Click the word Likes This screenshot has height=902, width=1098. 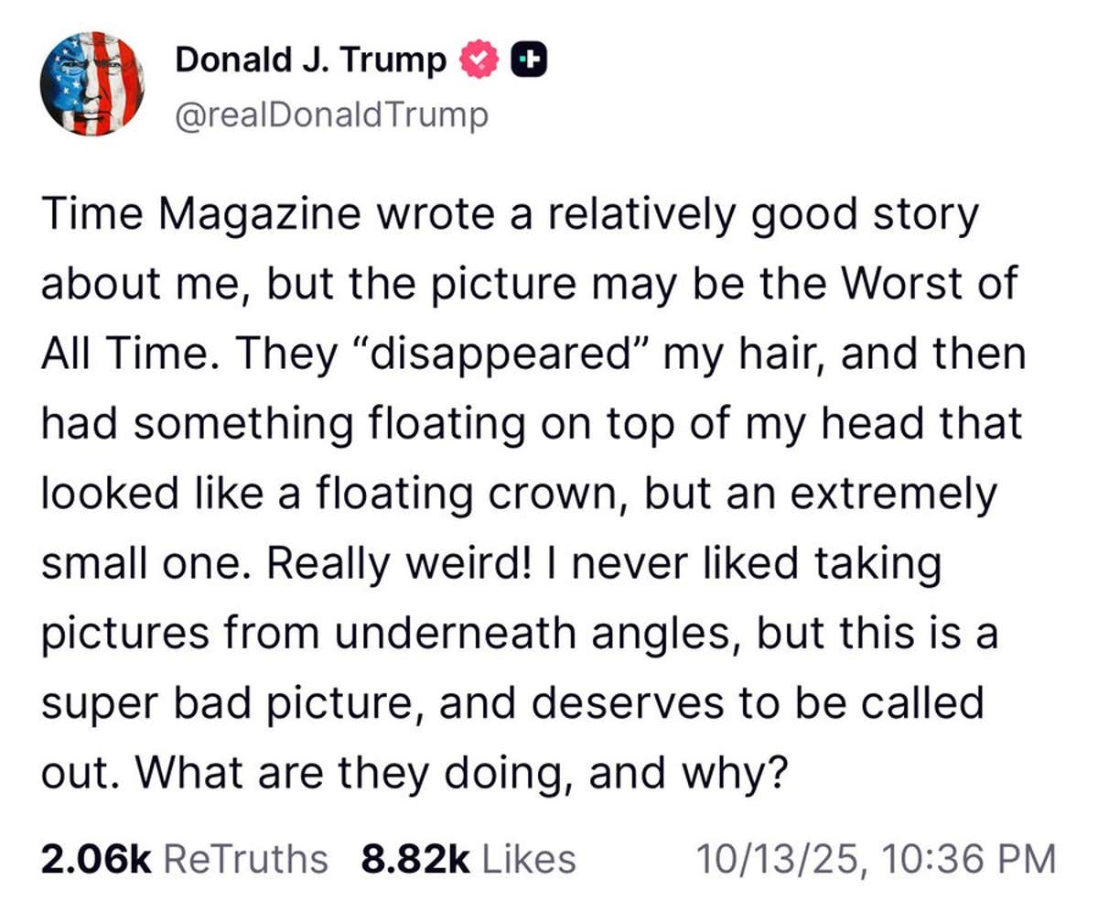(529, 858)
